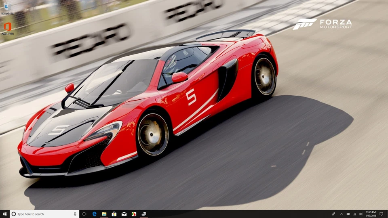The height and width of the screenshot is (218, 388).
Task: Open the People icon in system tray
Action: pos(333,214)
